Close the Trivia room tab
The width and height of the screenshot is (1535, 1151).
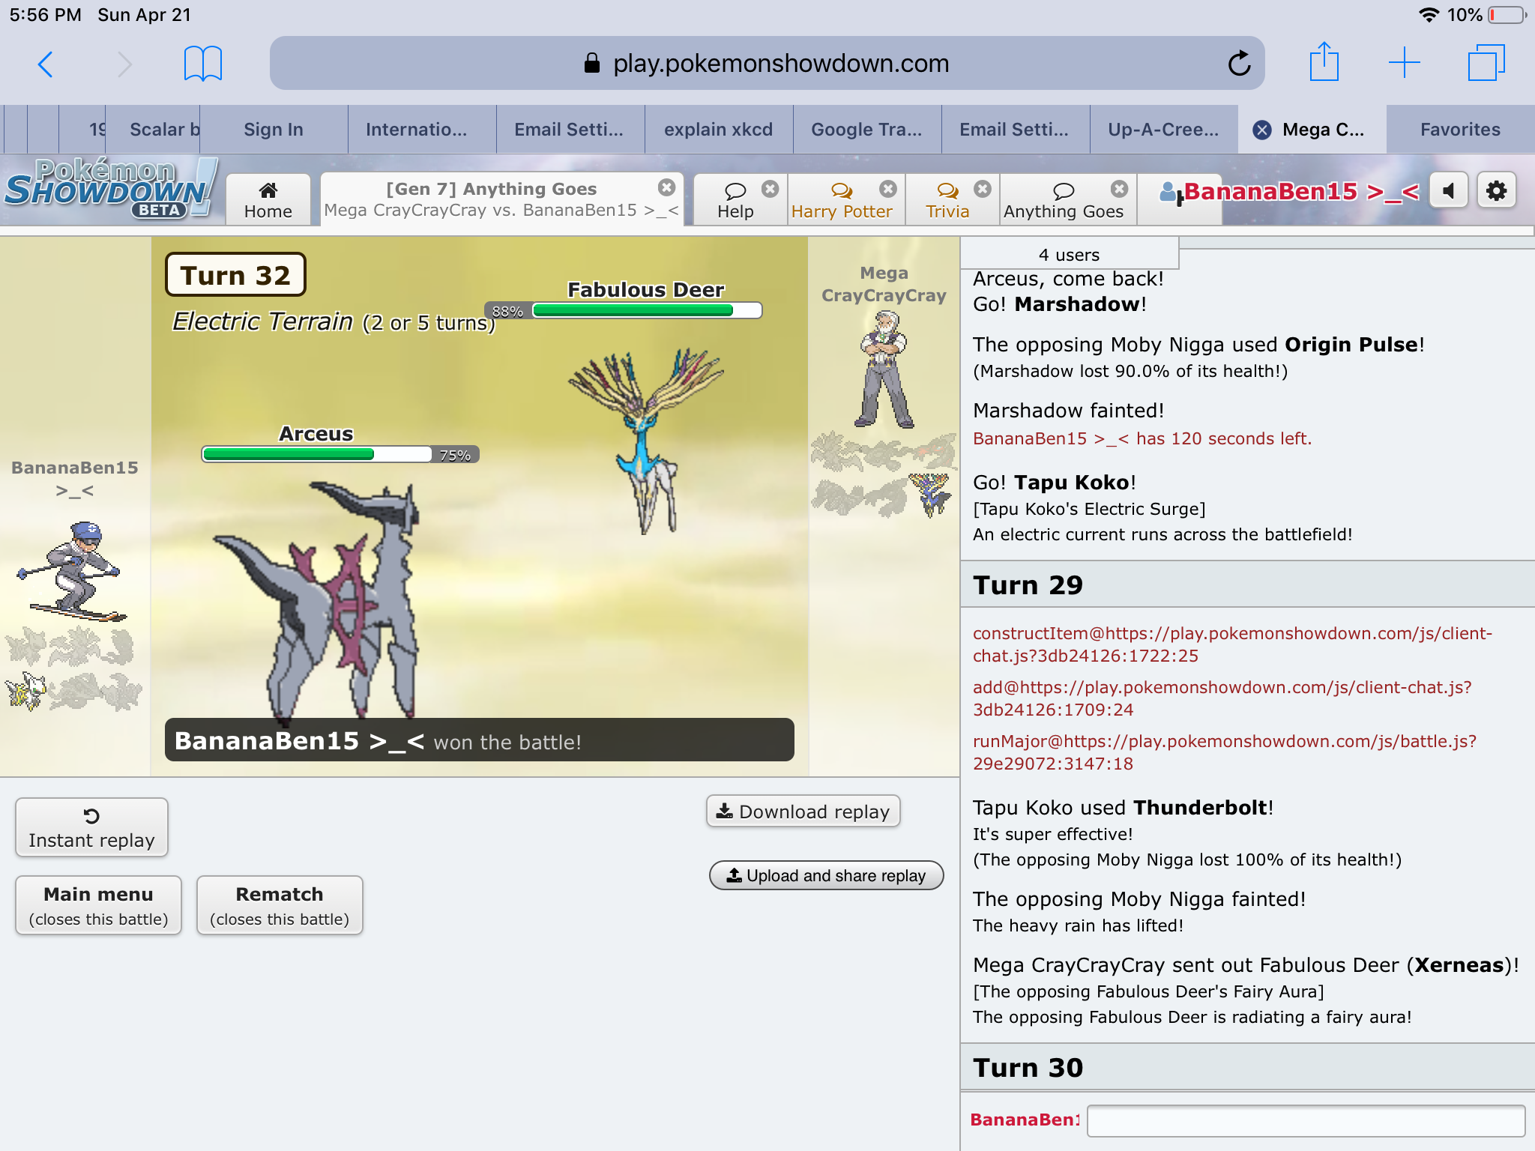pos(983,189)
